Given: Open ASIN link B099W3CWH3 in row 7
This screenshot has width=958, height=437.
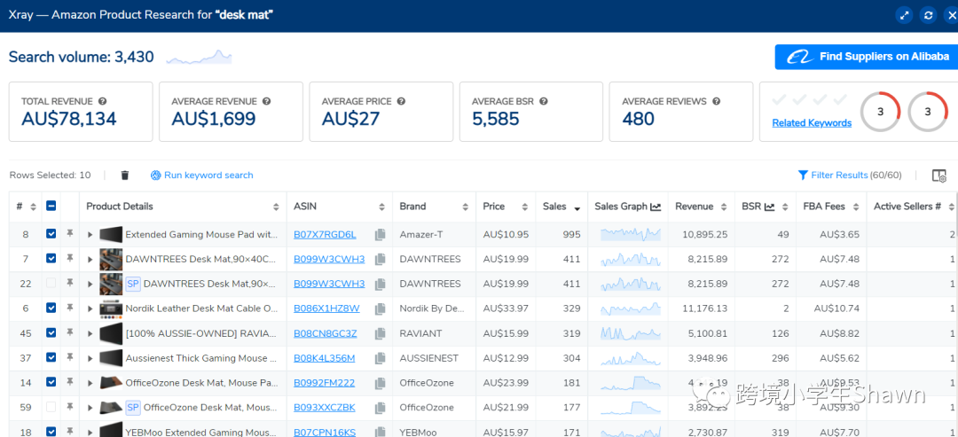Looking at the screenshot, I should click(329, 259).
